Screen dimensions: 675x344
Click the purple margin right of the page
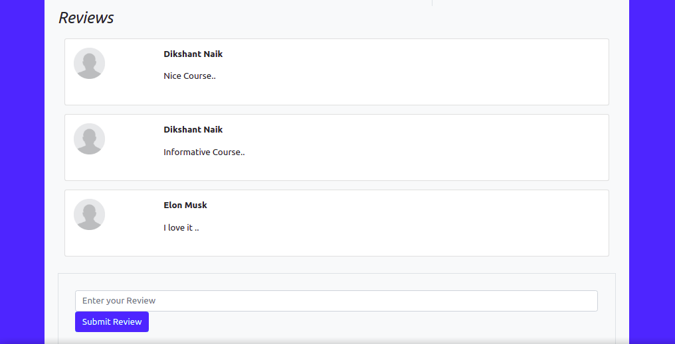pos(652,172)
